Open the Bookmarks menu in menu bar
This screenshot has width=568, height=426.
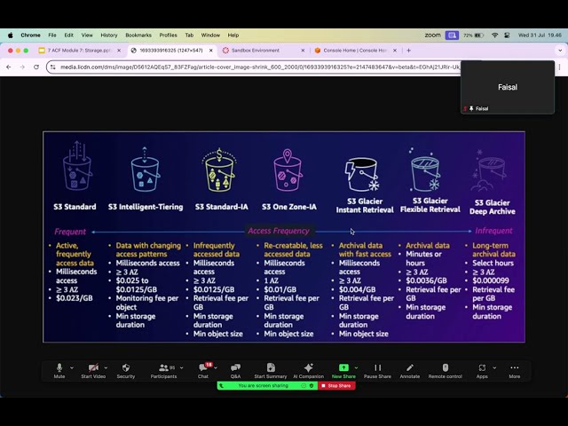click(x=138, y=35)
